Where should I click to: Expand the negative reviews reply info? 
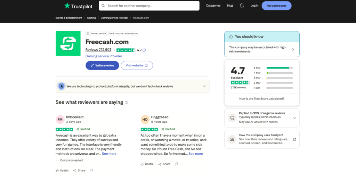[294, 118]
